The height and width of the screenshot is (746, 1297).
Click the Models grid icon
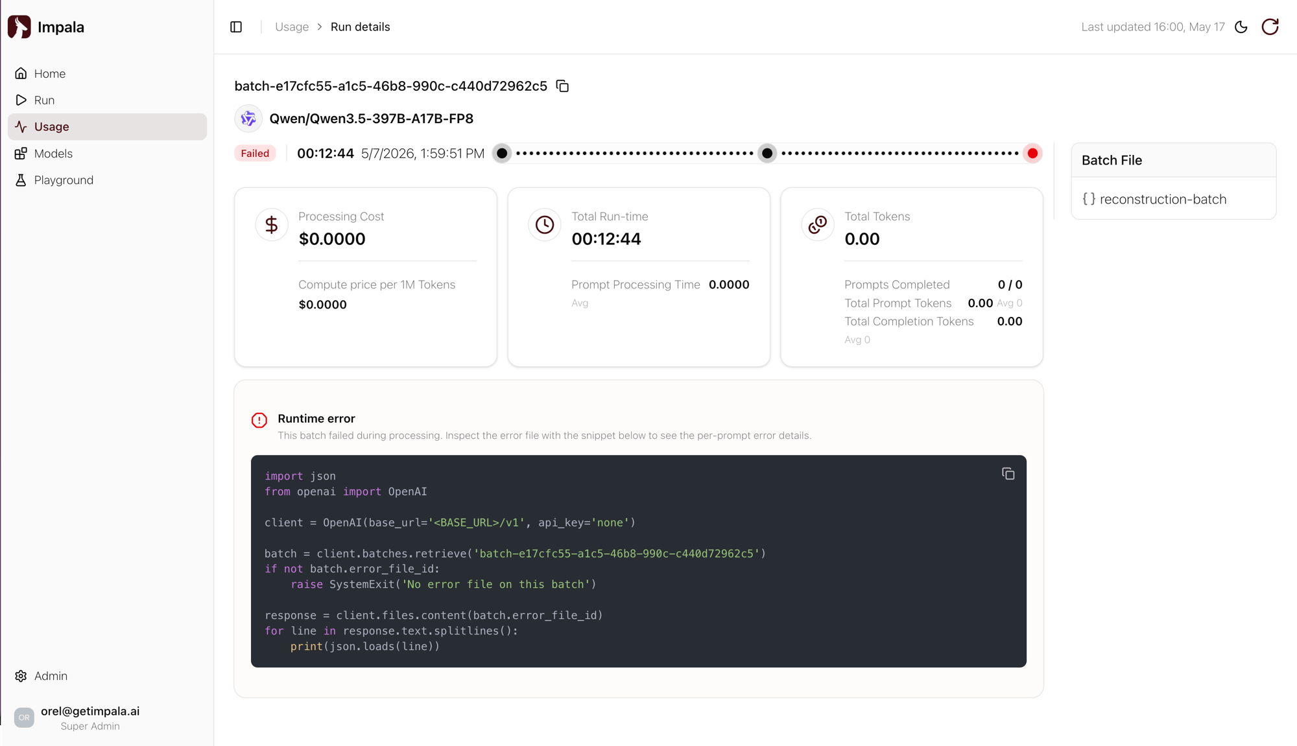(x=21, y=154)
